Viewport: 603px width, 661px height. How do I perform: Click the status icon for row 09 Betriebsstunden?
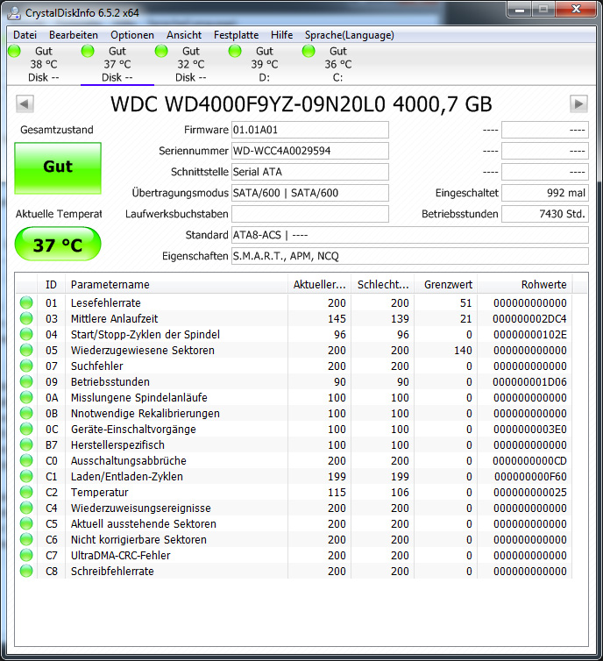click(26, 381)
